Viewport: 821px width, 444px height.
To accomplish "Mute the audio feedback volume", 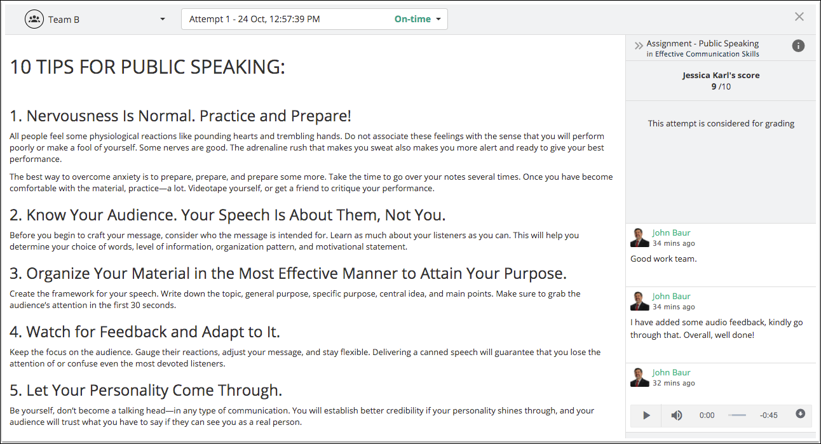I will (677, 415).
